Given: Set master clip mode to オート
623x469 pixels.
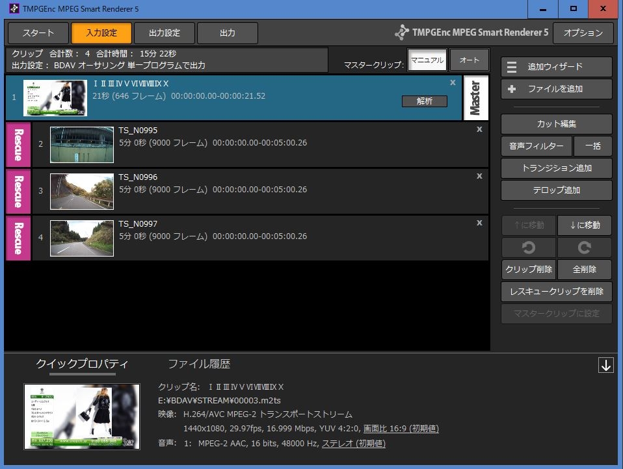Looking at the screenshot, I should 470,60.
